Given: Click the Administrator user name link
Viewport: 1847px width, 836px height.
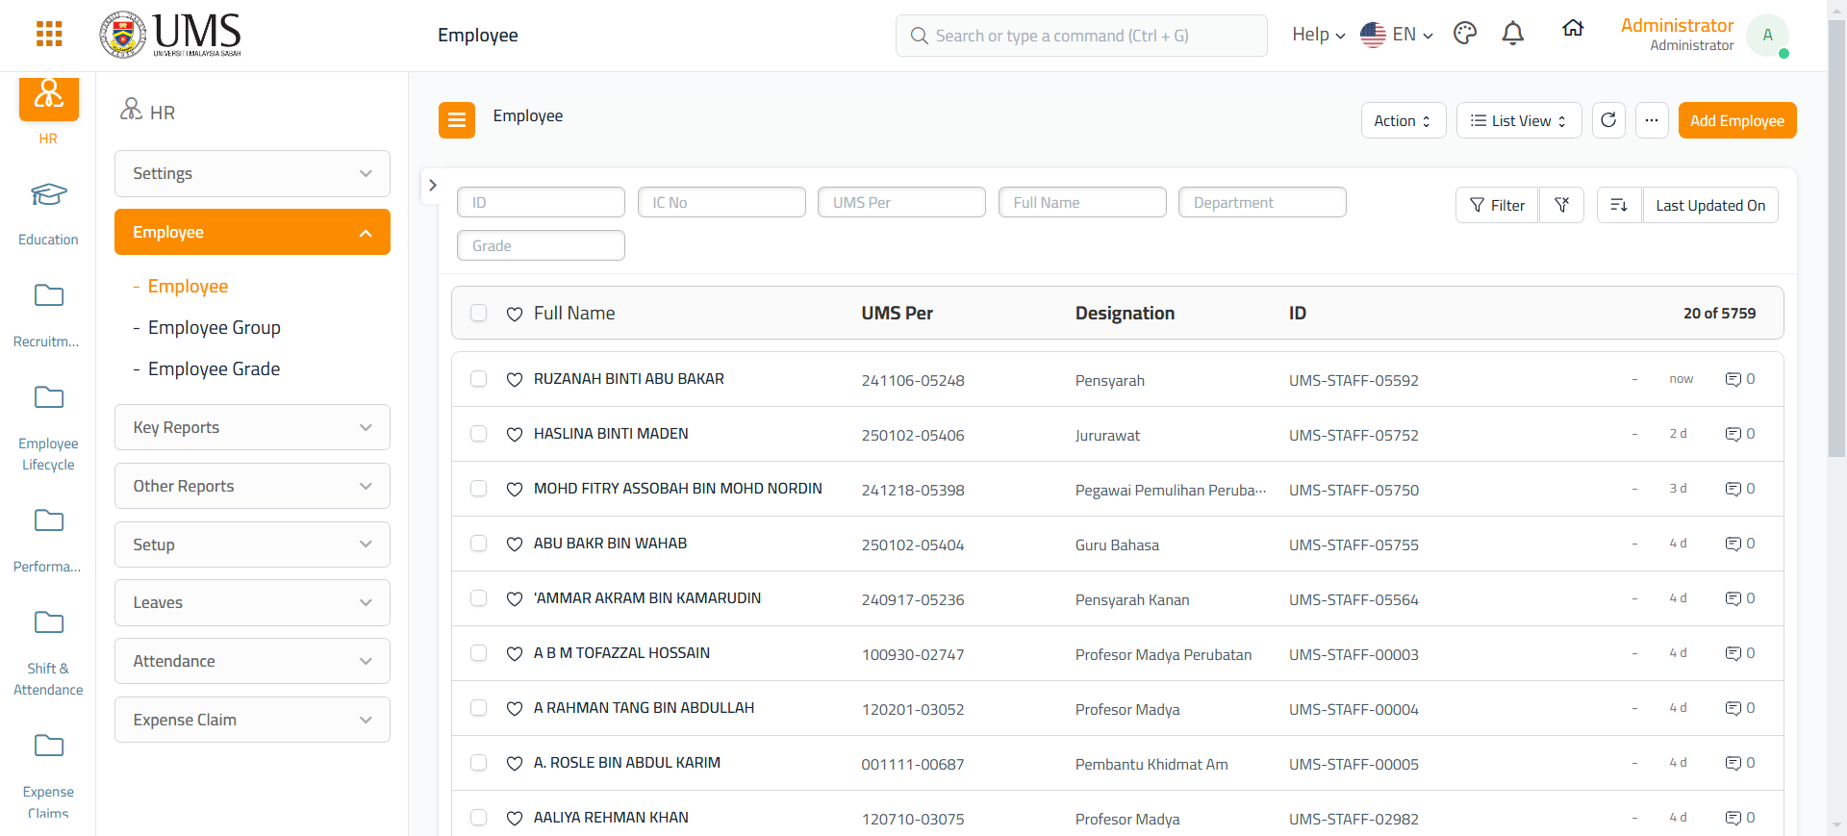Looking at the screenshot, I should pos(1677,26).
